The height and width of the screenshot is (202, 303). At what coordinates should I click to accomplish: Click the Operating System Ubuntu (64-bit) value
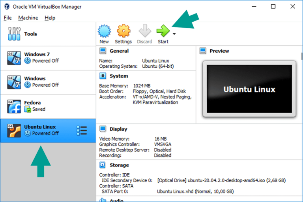(158, 67)
